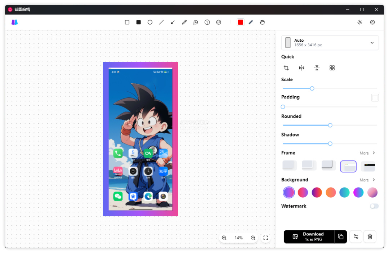This screenshot has height=253, width=389.
Task: Activate the hand pan tool
Action: [x=262, y=22]
